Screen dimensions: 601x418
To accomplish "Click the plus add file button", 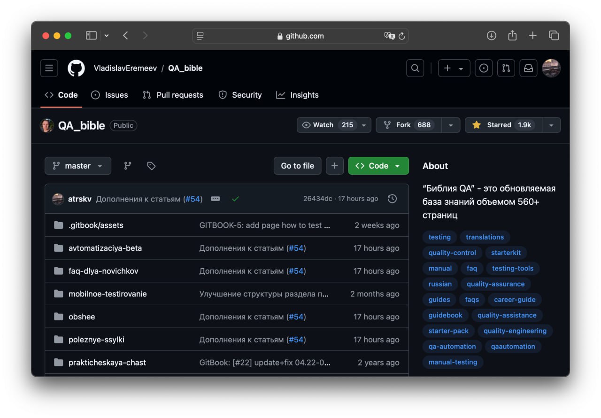I will tap(335, 166).
